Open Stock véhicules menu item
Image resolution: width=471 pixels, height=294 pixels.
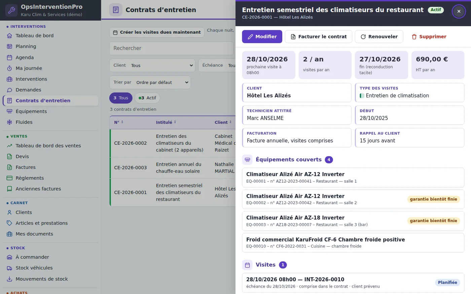tap(50, 268)
